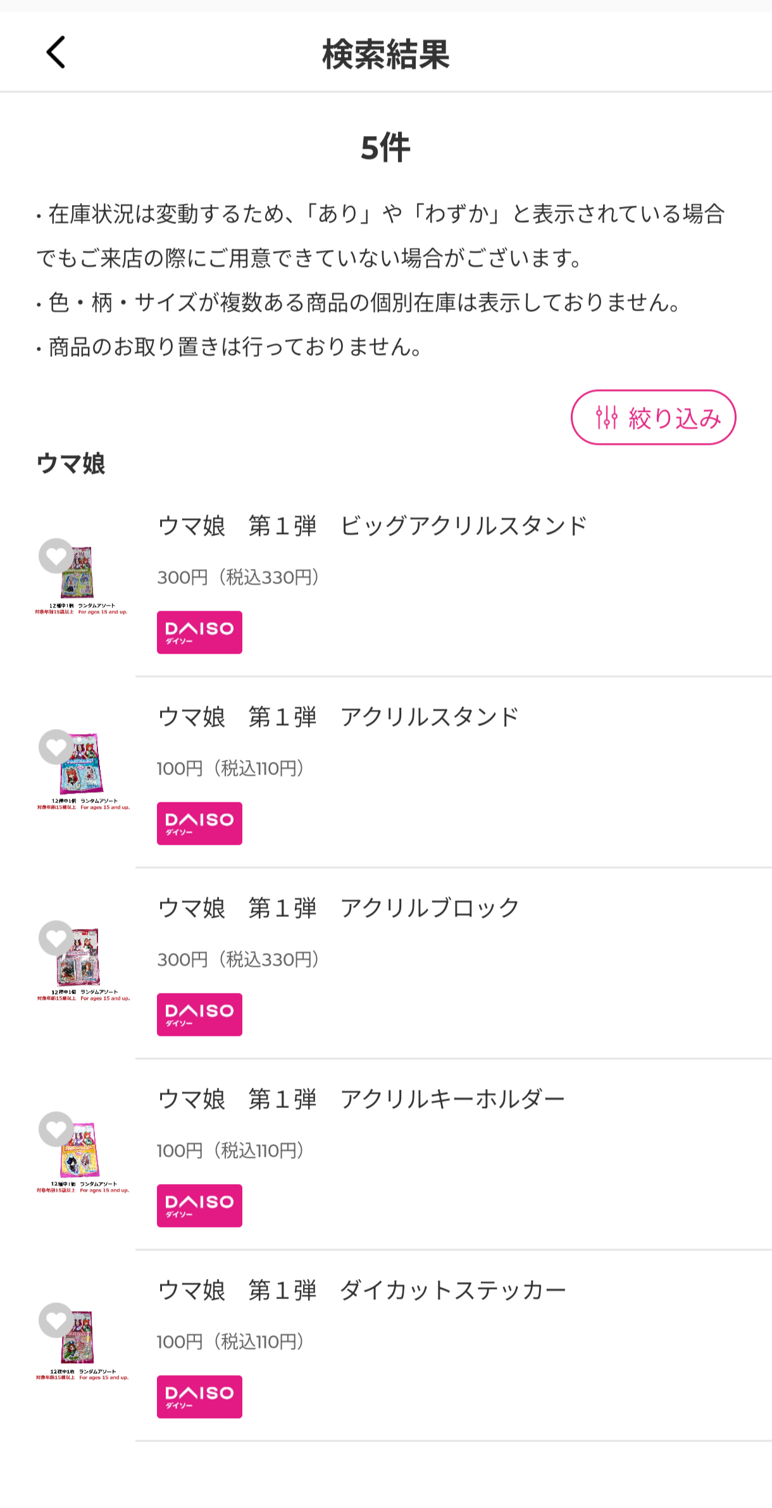
Task: Toggle heart on the first アクリルスタンド 100円 item
Action: [x=56, y=747]
